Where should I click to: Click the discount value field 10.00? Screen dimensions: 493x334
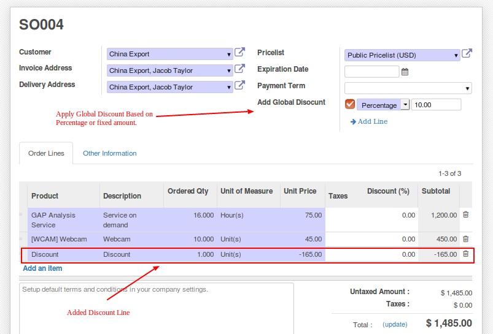click(436, 105)
